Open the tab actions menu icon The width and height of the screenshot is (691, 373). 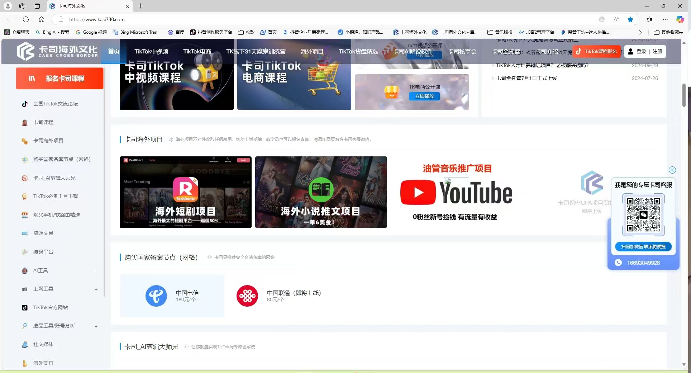click(x=37, y=6)
